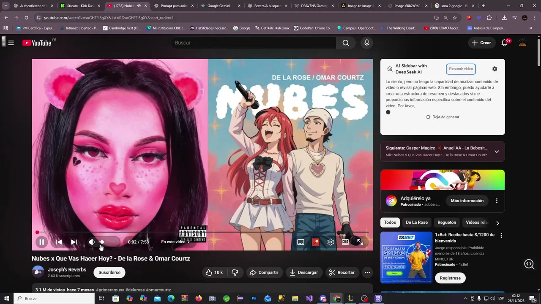Select the Videos relacionados chip
The image size is (541, 304).
(x=476, y=223)
